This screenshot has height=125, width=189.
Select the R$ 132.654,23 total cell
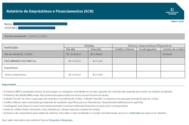tap(73, 54)
